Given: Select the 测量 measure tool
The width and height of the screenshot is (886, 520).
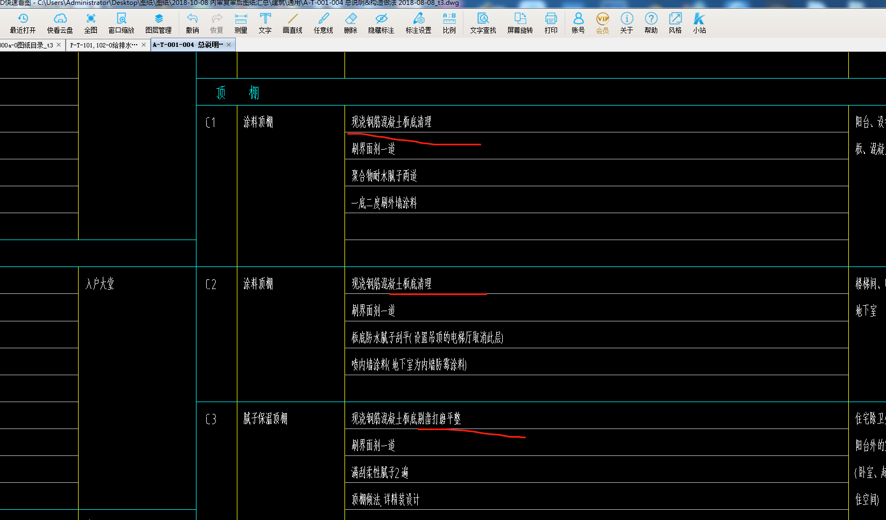Looking at the screenshot, I should (241, 24).
